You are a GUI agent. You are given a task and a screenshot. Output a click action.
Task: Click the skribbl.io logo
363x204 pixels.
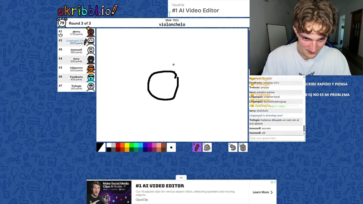pyautogui.click(x=87, y=10)
